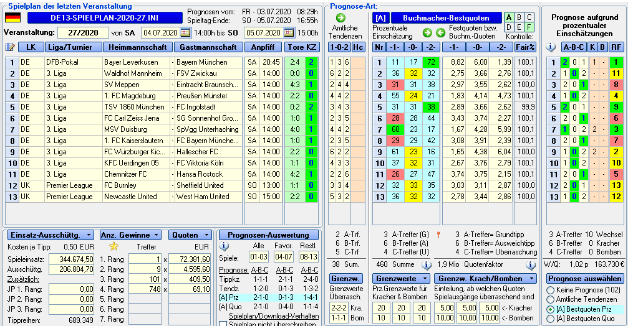Select row MSV Duisburg

point(162,129)
